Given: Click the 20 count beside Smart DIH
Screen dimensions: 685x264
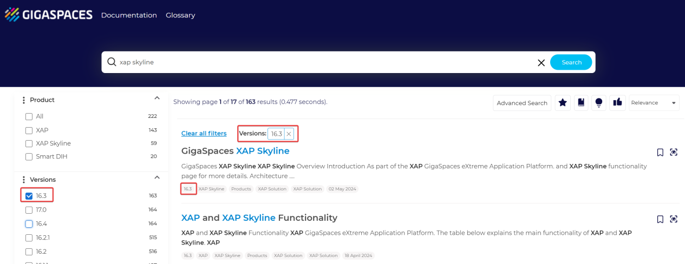Looking at the screenshot, I should pyautogui.click(x=154, y=156).
